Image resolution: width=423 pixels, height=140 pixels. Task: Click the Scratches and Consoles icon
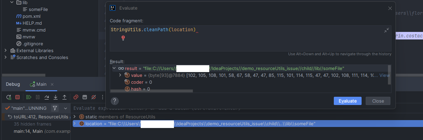(13, 57)
